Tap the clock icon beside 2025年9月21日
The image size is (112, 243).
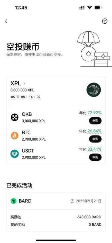(72, 201)
